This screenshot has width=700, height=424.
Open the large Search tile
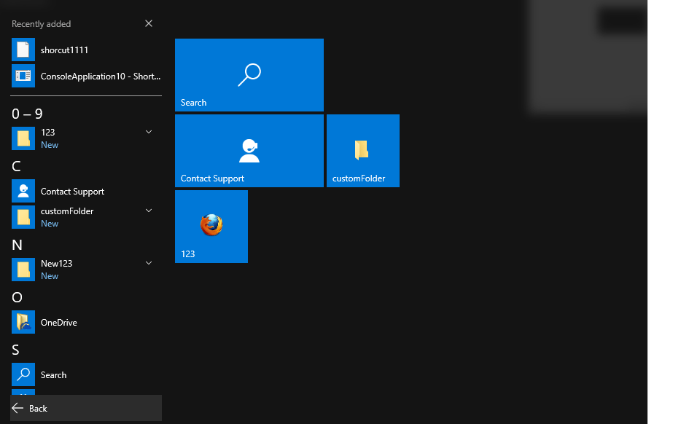(x=249, y=75)
